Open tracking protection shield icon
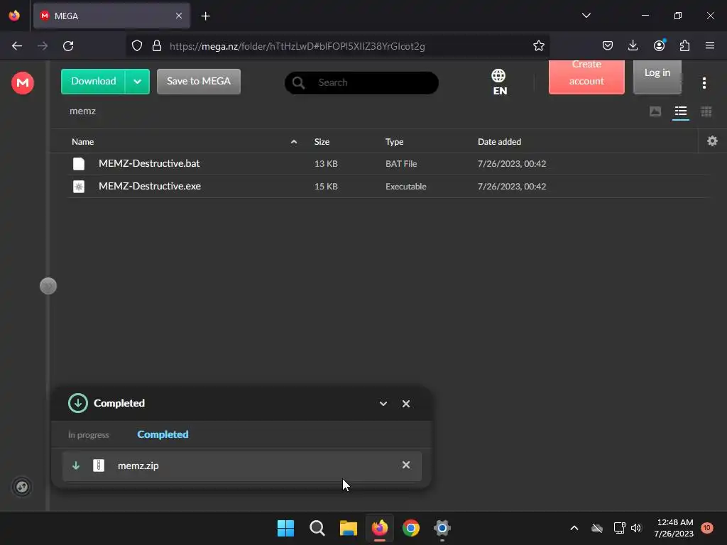 pyautogui.click(x=137, y=46)
